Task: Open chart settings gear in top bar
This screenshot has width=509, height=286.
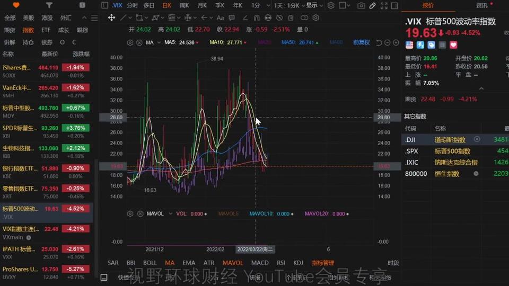Action: (331, 5)
